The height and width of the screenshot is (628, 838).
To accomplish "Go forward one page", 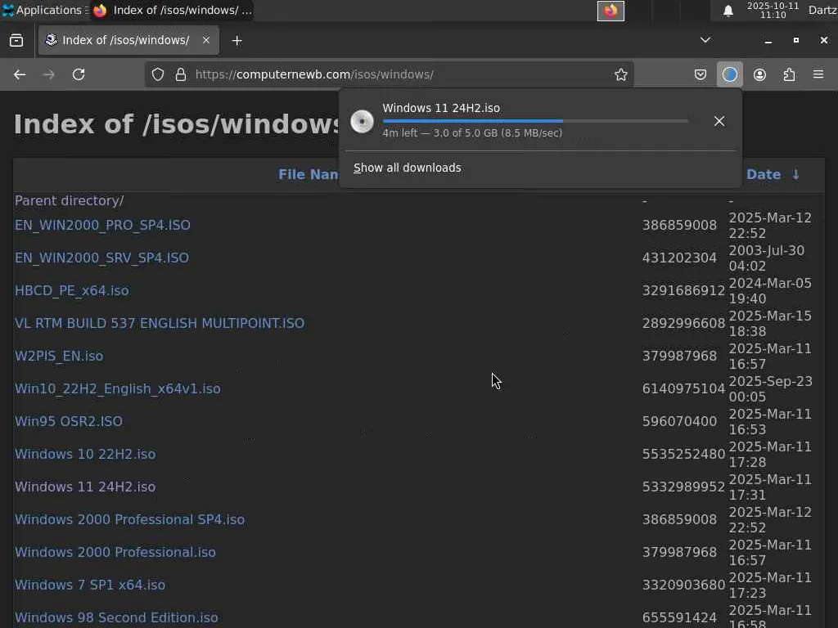I will click(48, 74).
